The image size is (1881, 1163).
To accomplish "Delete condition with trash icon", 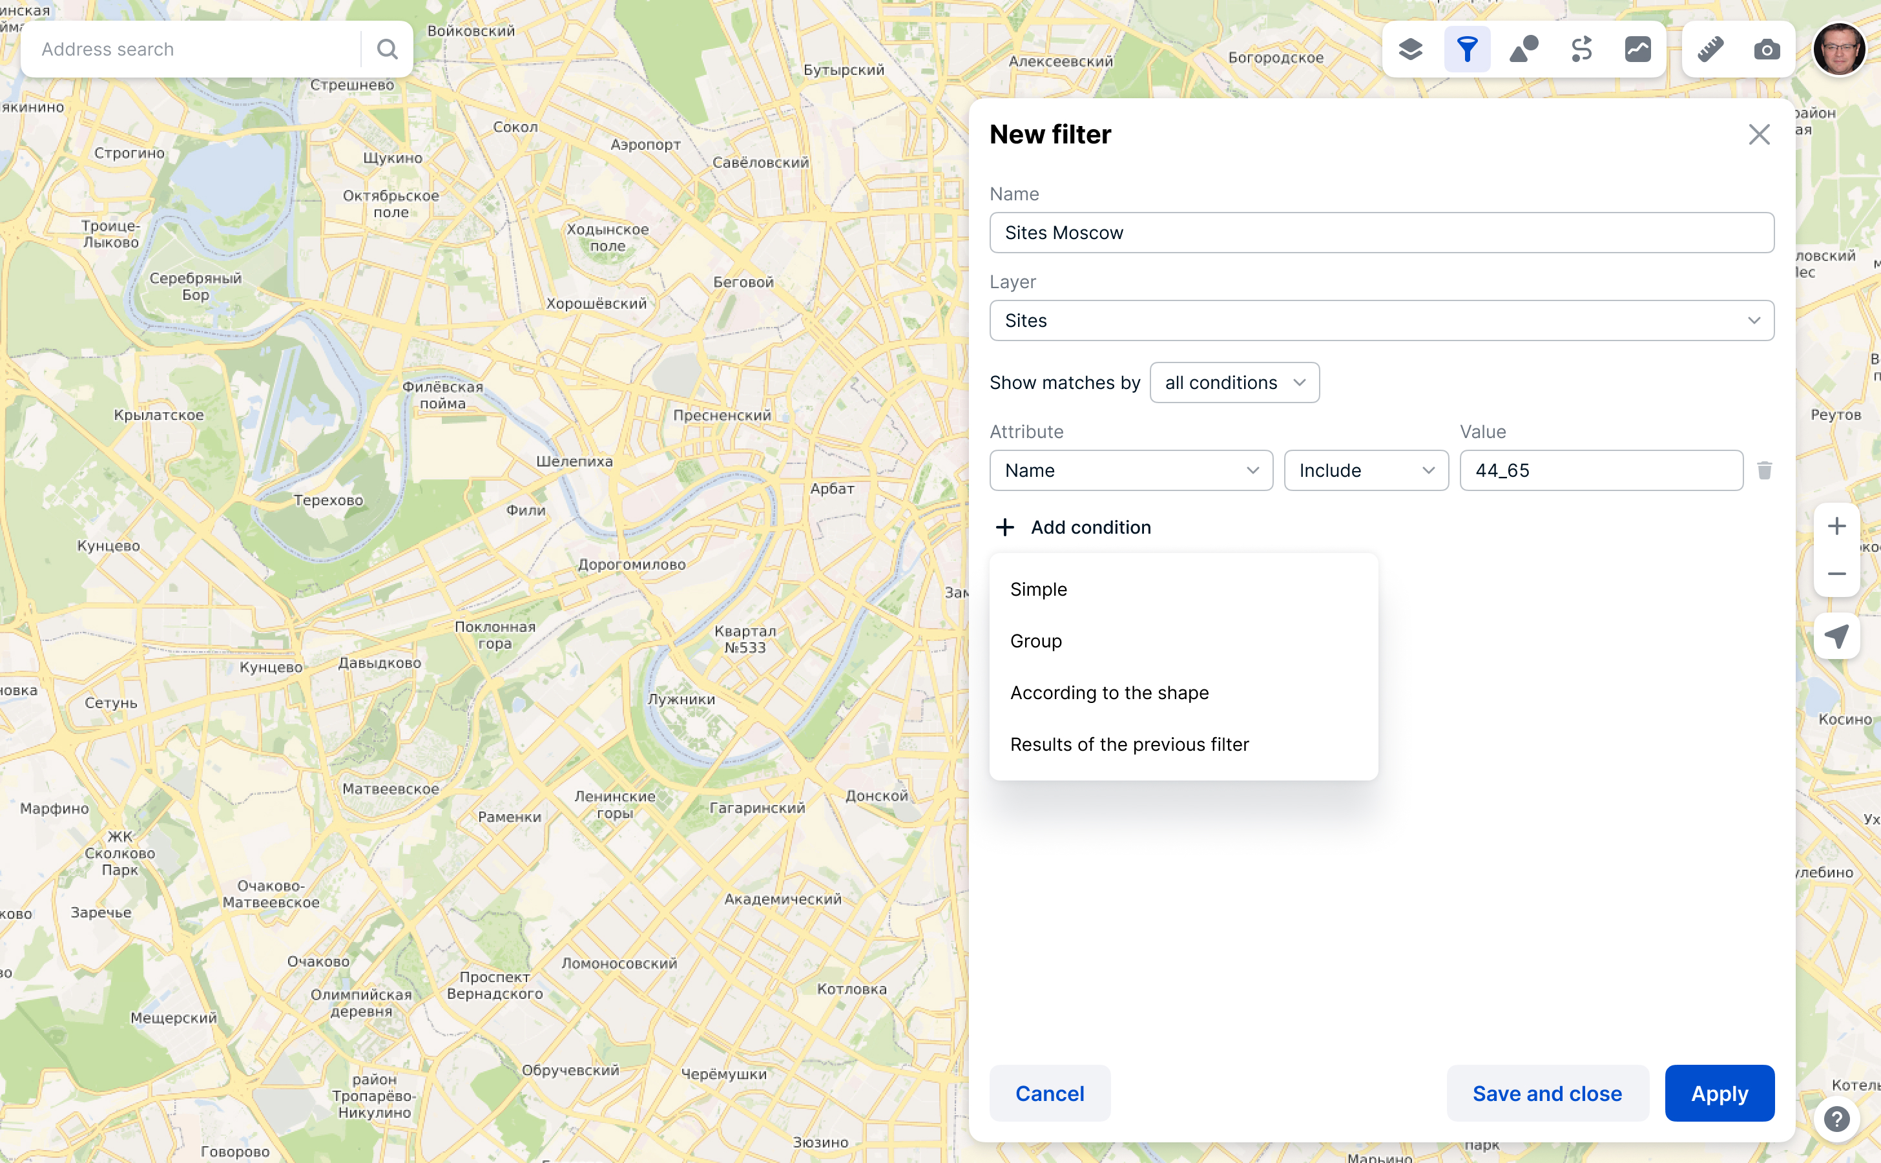I will tap(1764, 470).
